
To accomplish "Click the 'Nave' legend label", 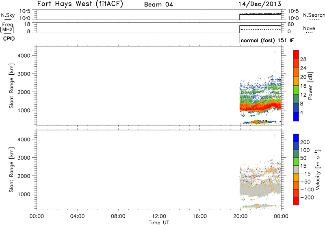I will (309, 28).
